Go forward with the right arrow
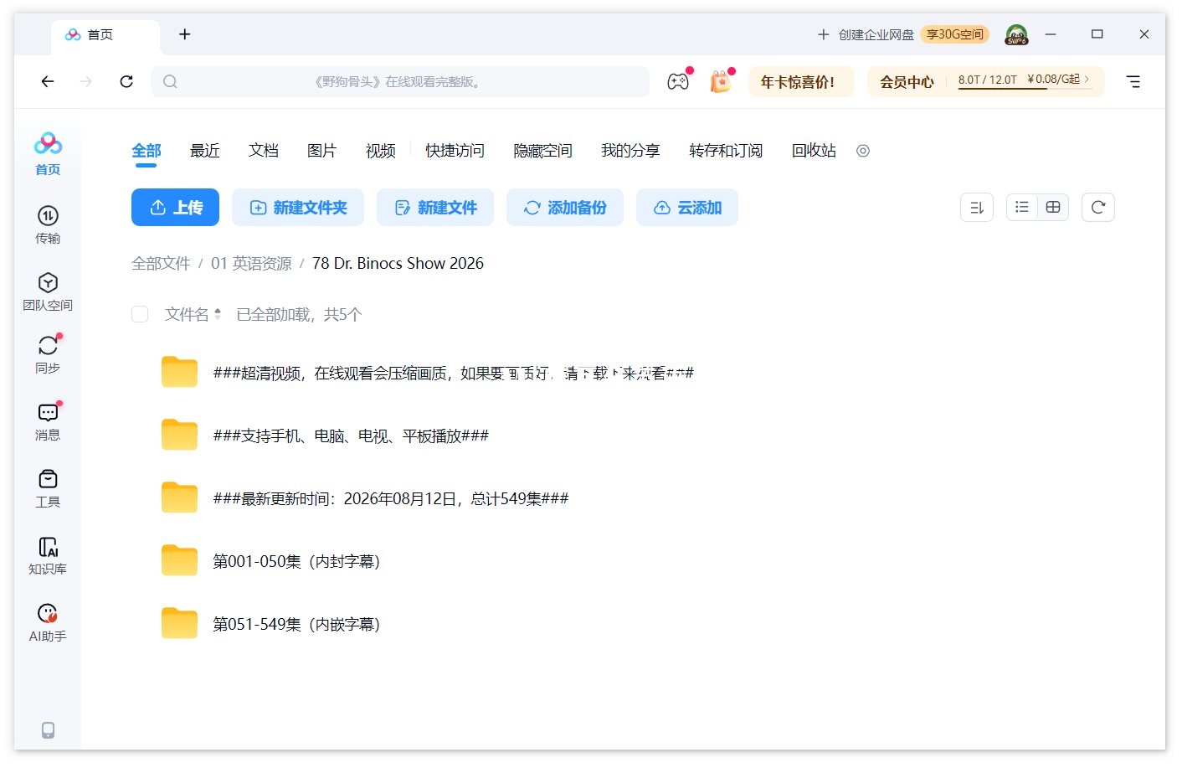The width and height of the screenshot is (1182, 768). pos(86,81)
